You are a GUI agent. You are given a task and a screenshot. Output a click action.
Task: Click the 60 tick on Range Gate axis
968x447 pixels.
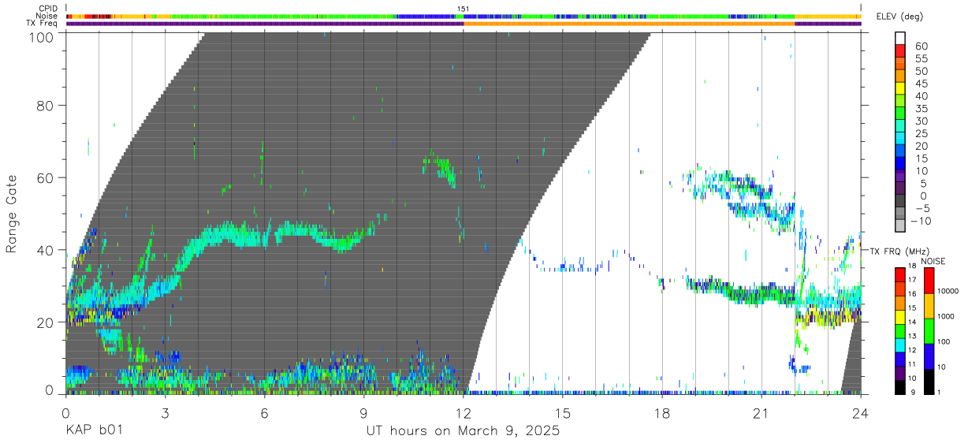[47, 177]
